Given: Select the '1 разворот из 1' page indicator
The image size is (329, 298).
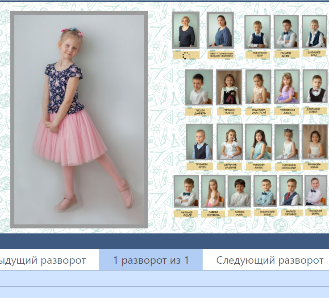Looking at the screenshot, I should point(151,260).
